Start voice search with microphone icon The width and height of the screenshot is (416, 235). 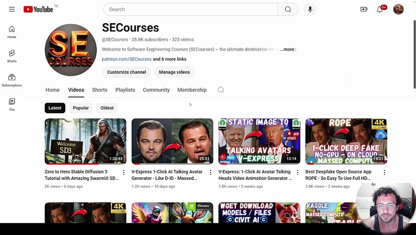tap(310, 9)
